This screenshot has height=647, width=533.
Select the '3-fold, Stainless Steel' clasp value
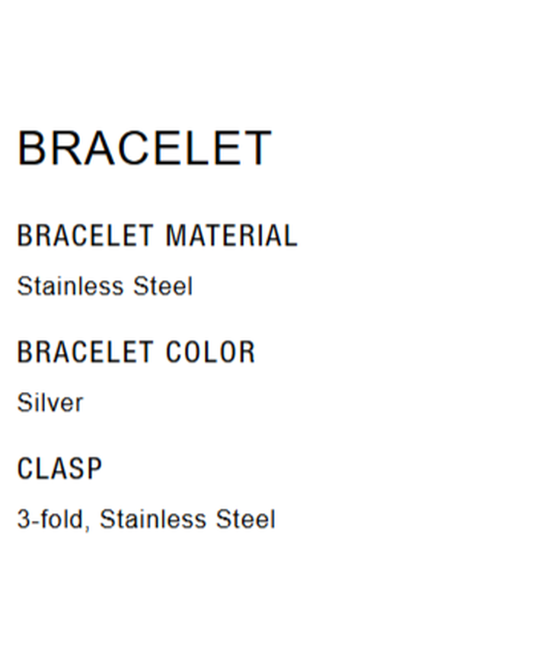point(146,519)
